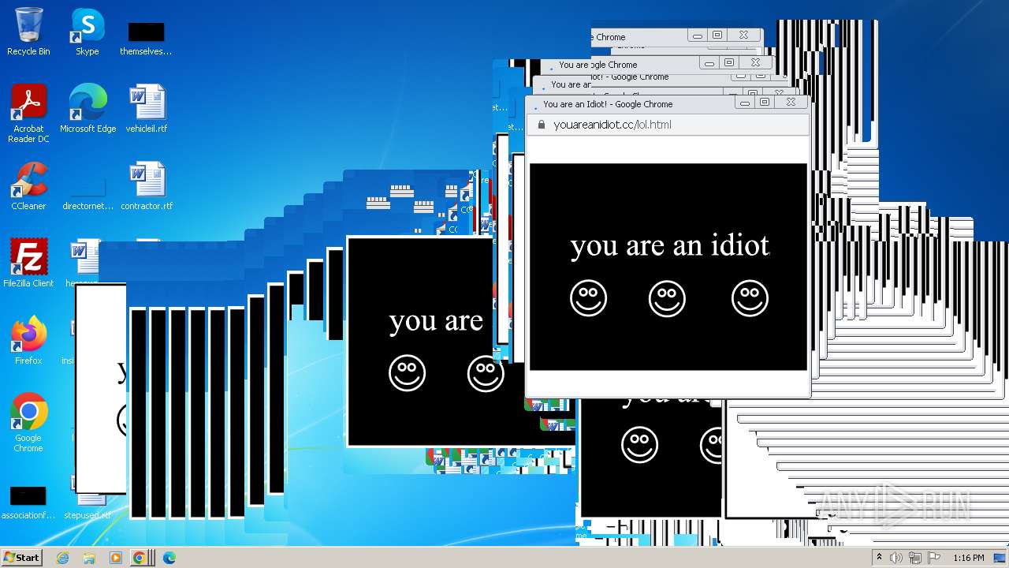The width and height of the screenshot is (1009, 568).
Task: Open the 1:16 PM taskbar clock
Action: (969, 558)
